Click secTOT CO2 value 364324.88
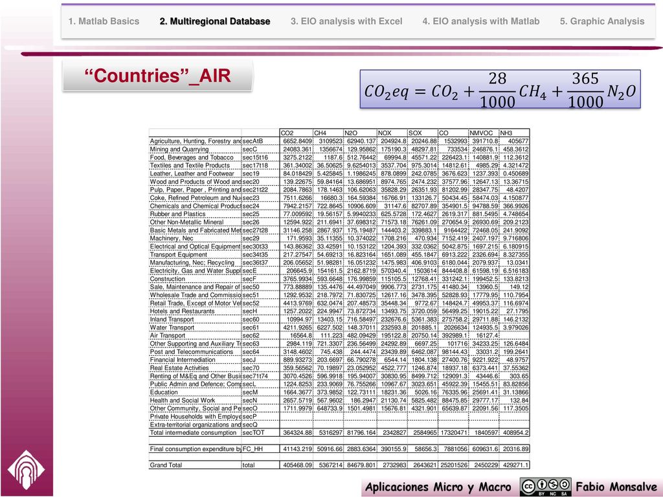Image resolution: width=663 pixels, height=497 pixels. tap(298, 433)
